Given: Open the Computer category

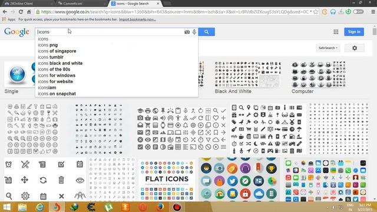Looking at the screenshot, I should [x=302, y=91].
